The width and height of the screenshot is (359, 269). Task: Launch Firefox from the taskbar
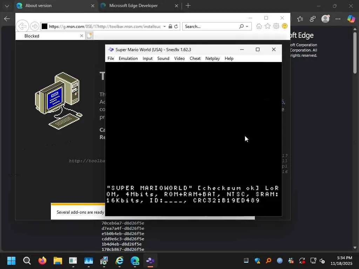(x=42, y=261)
